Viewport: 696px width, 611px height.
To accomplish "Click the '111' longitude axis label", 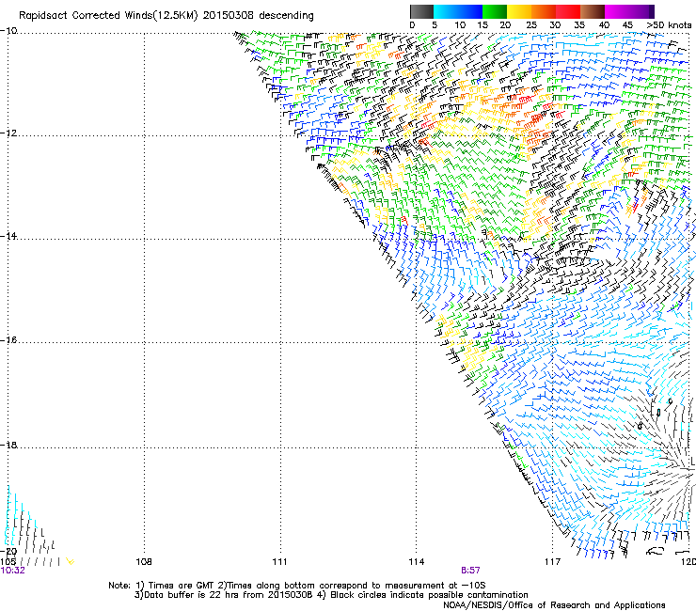I will [279, 562].
